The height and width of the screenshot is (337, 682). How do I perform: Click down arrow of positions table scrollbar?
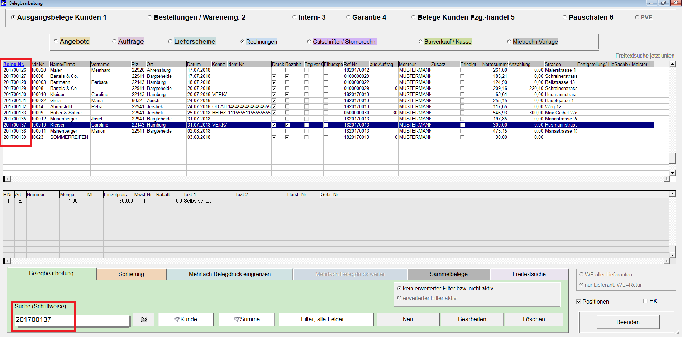672,255
